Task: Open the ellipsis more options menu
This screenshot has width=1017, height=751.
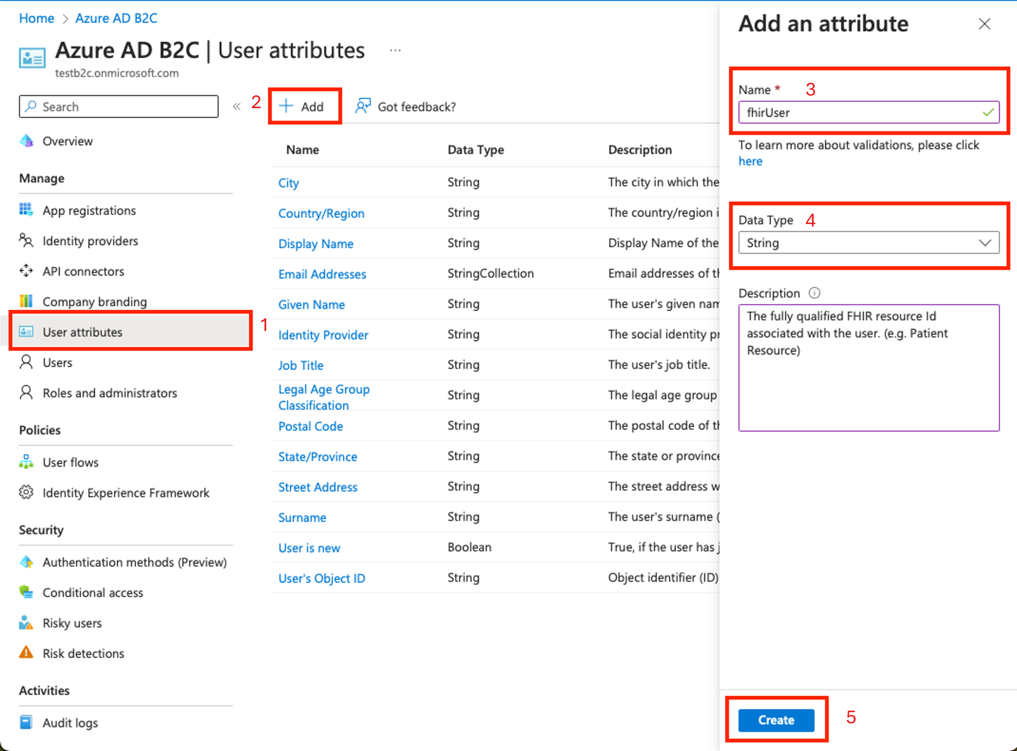Action: 395,51
